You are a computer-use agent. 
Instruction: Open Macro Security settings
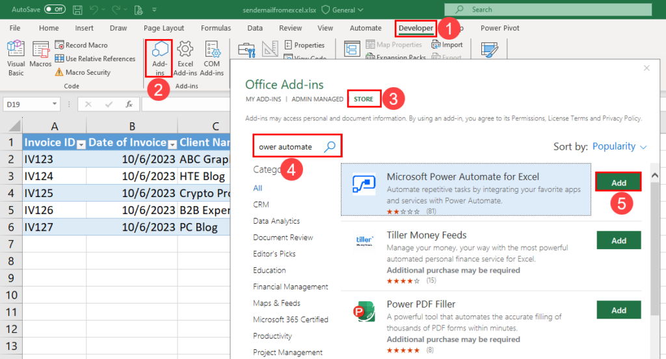coord(83,72)
